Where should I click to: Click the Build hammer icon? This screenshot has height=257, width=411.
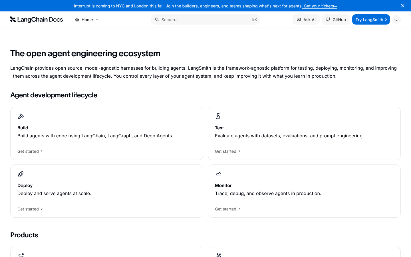[21, 116]
